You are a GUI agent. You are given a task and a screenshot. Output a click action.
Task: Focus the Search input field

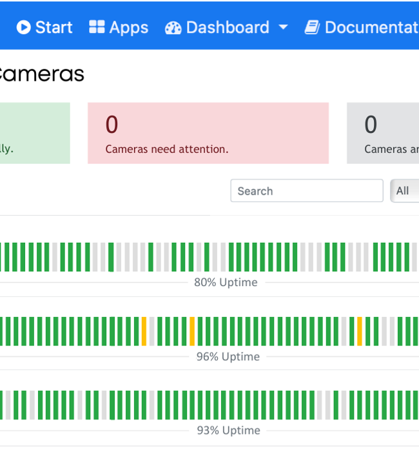(307, 190)
